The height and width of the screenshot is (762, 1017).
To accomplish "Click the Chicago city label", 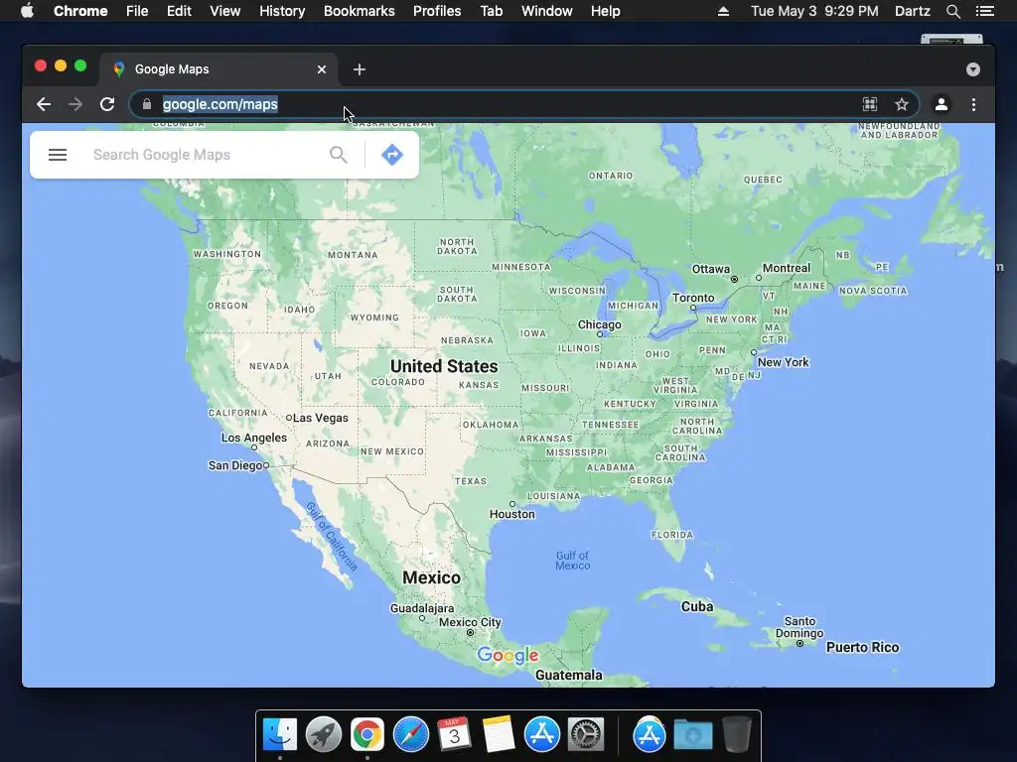I will pyautogui.click(x=599, y=324).
